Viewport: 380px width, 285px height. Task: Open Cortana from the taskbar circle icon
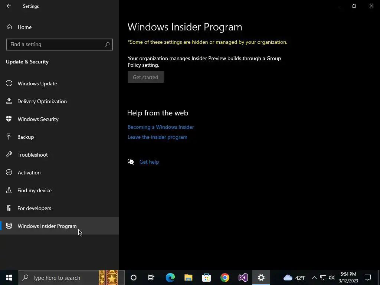point(134,278)
